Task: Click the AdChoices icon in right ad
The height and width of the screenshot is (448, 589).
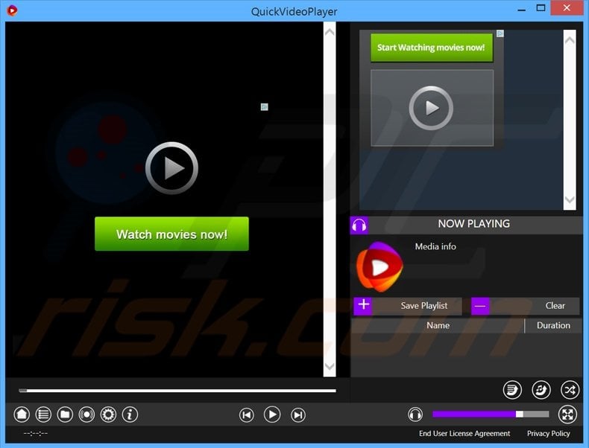Action: coord(500,33)
